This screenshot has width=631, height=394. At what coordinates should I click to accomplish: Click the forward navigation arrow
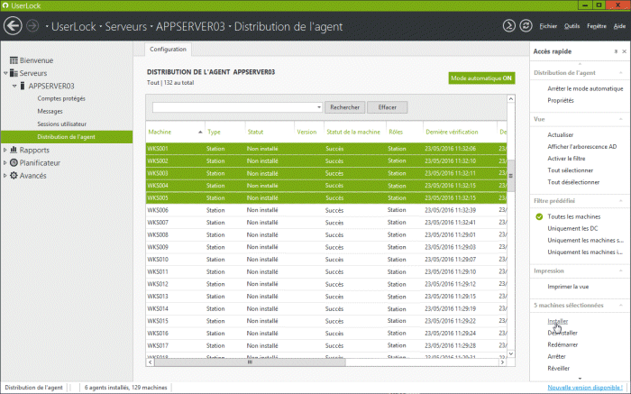(x=32, y=26)
